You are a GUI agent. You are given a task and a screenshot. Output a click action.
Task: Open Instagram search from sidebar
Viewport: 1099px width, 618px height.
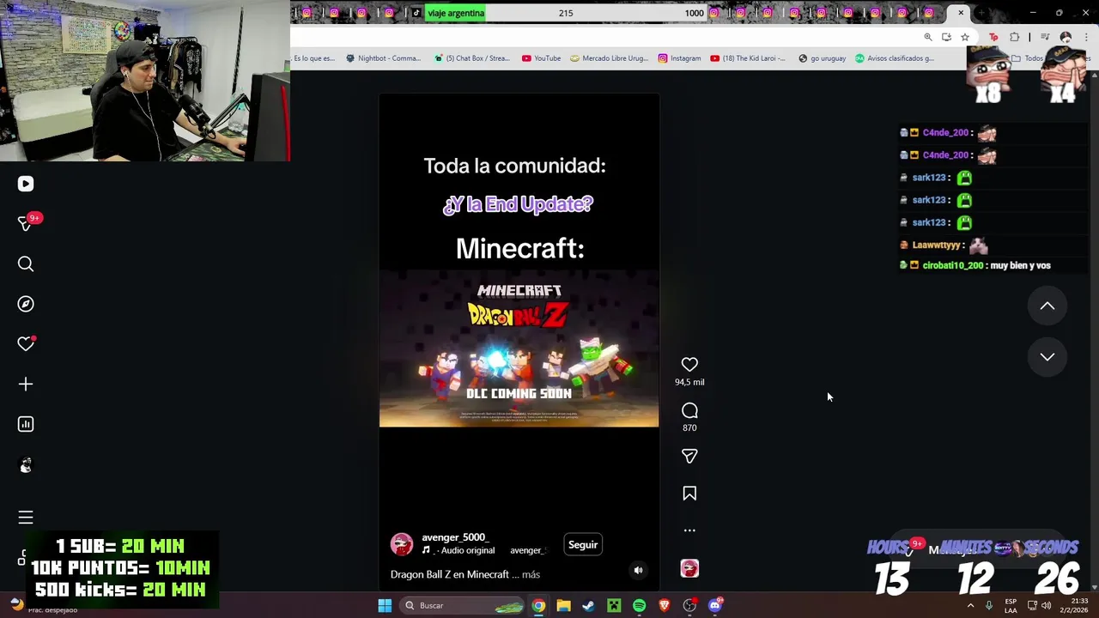[x=26, y=264]
